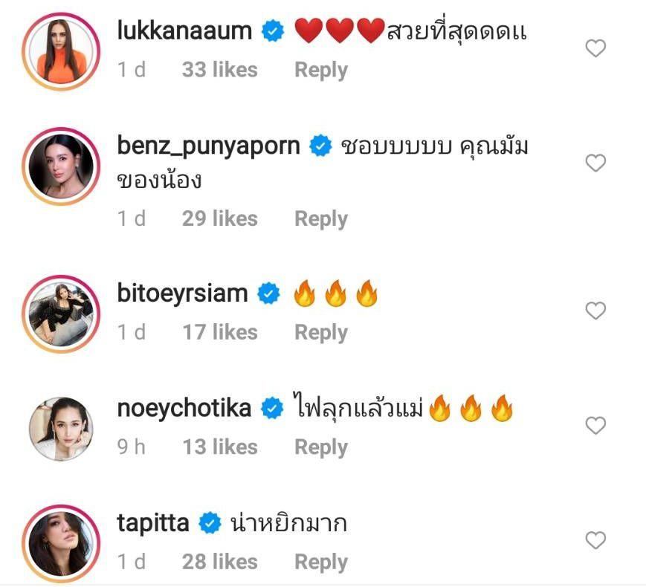Viewport: 646px width, 587px height.
Task: Like the bitoeyrsiam fire emoji comment
Action: tap(595, 311)
